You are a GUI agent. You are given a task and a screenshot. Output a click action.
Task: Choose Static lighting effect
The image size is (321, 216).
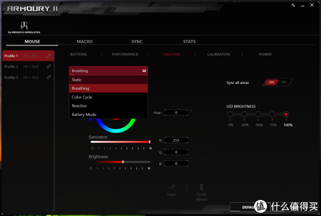(x=108, y=80)
